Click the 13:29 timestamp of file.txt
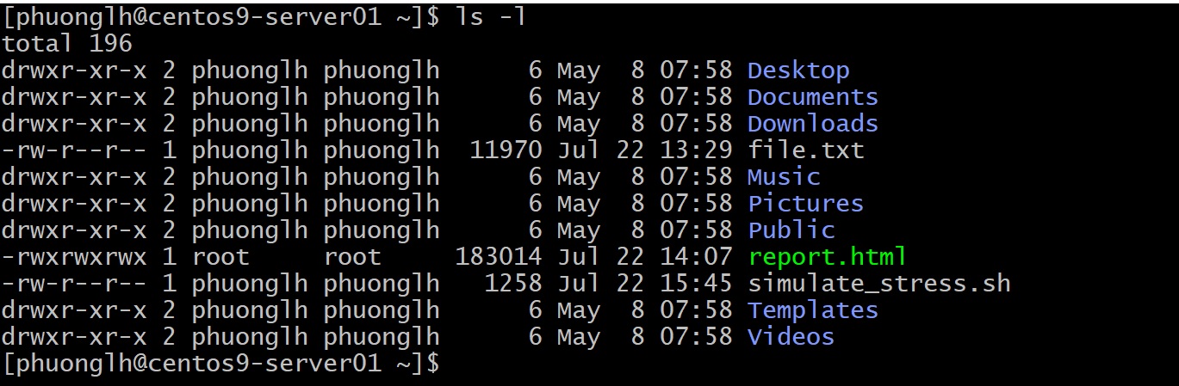The width and height of the screenshot is (1179, 386). pyautogui.click(x=696, y=150)
